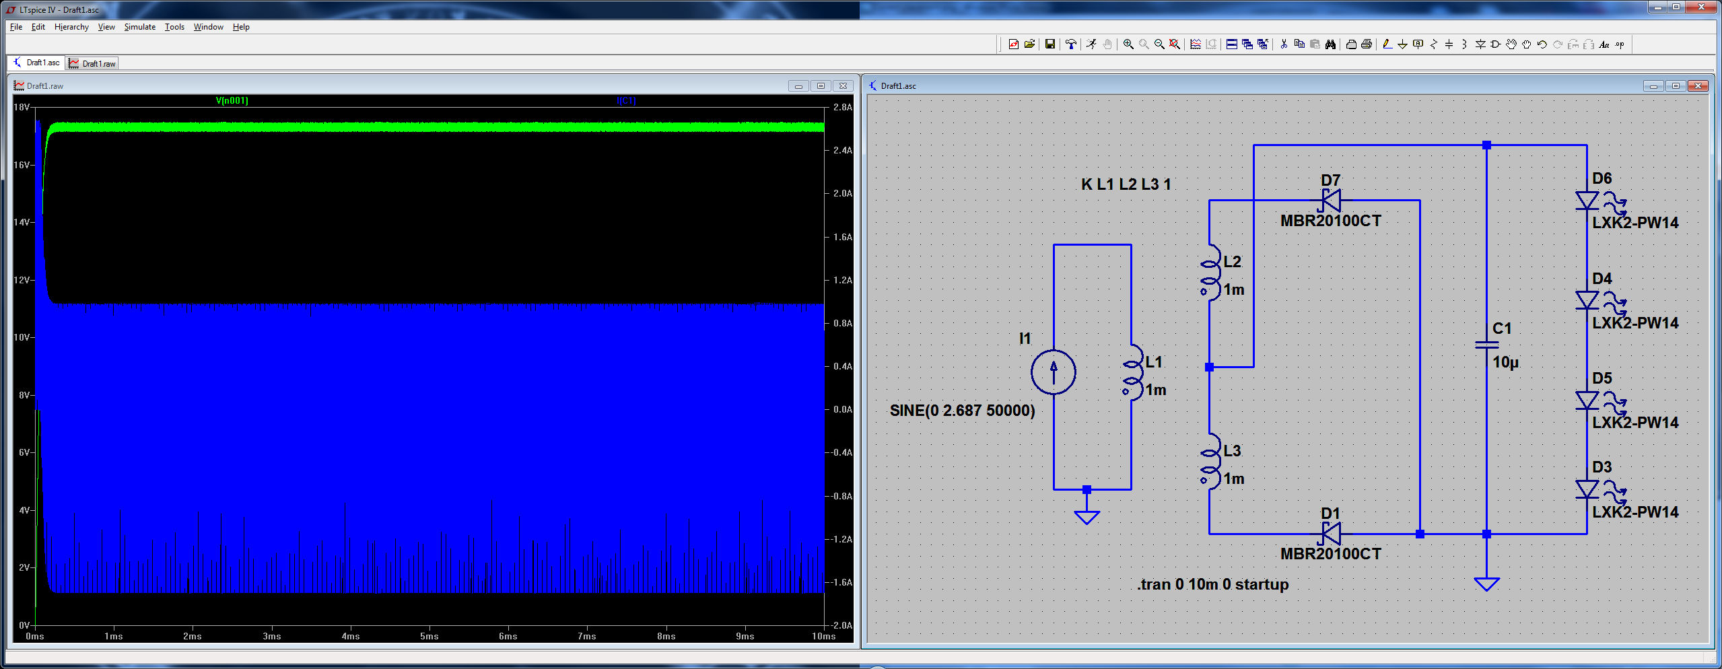This screenshot has height=669, width=1722.
Task: Open the Help menu
Action: coord(241,27)
